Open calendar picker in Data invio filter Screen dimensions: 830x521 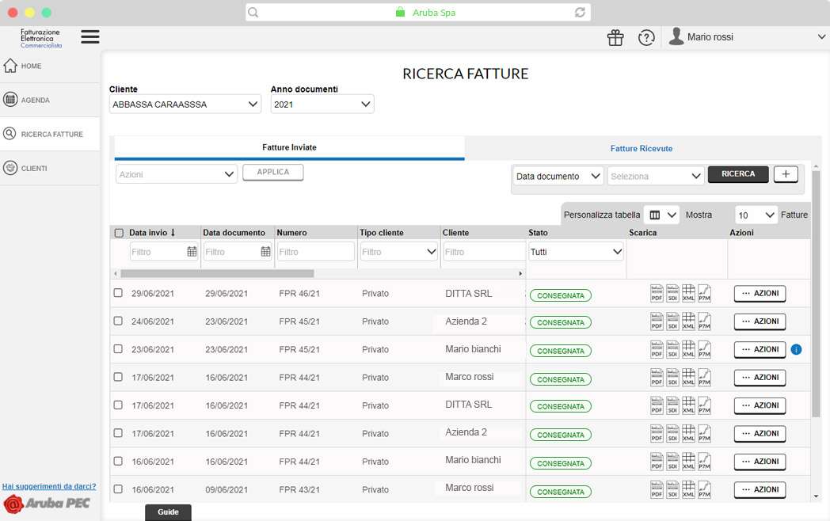click(192, 252)
